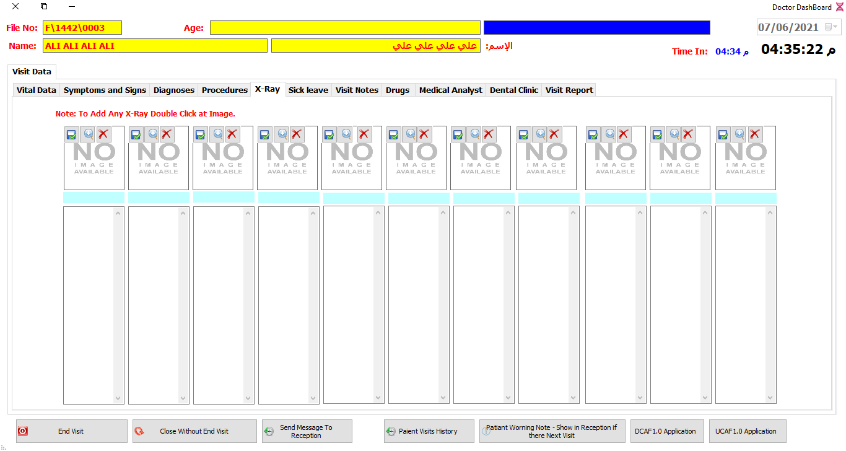Click save icon on tenth X-ray slot
846x451 pixels.
[x=657, y=134]
